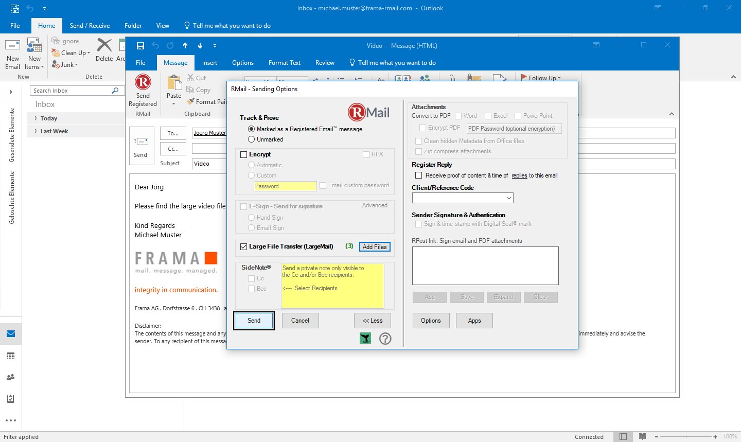Go to previous item with up arrow
Image resolution: width=741 pixels, height=442 pixels.
[x=185, y=46]
